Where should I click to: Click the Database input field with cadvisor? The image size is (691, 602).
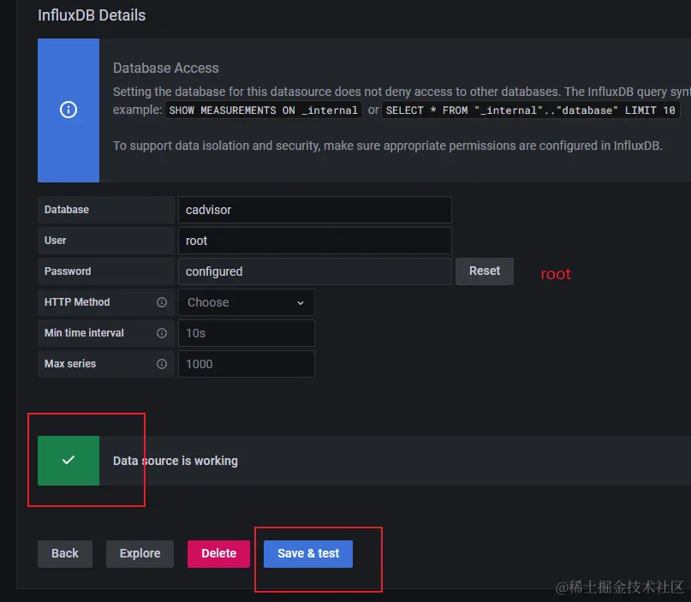(x=314, y=210)
